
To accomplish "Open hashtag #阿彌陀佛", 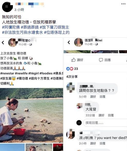I will coord(11,27).
